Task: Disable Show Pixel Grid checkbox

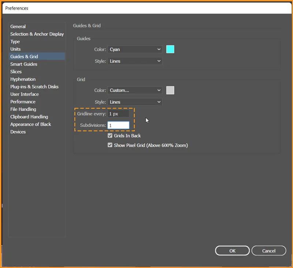Action: [110, 145]
